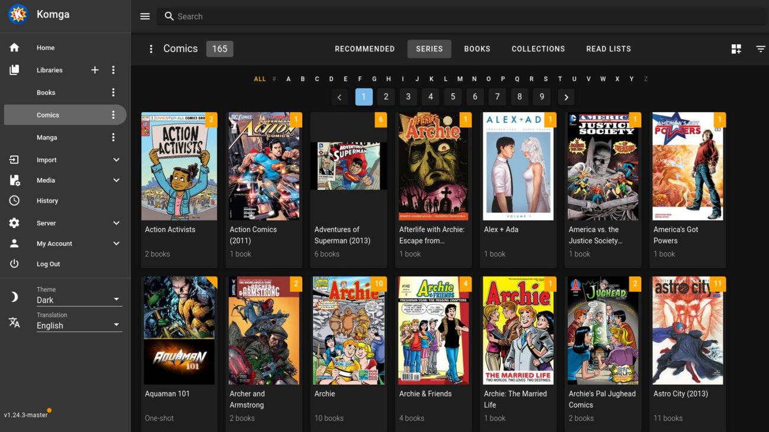Open the Astro City (2013) cover

(688, 331)
